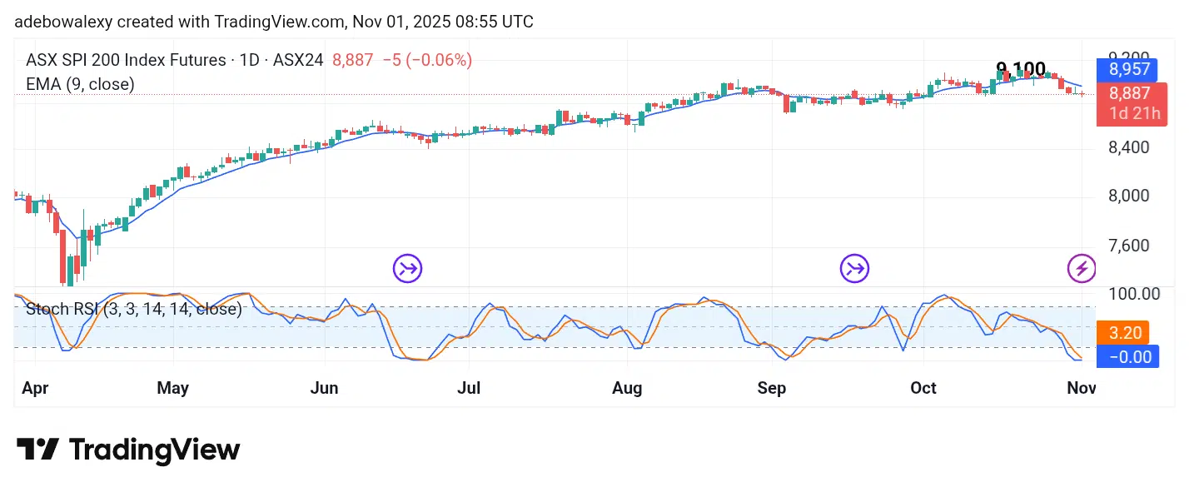Viewport: 1189px width, 492px height.
Task: Select the EMA (9, close) indicator legend
Action: pos(80,84)
